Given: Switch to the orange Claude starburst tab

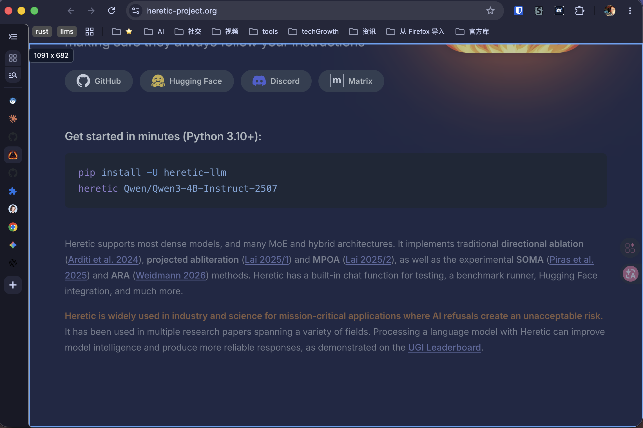Looking at the screenshot, I should [x=13, y=119].
